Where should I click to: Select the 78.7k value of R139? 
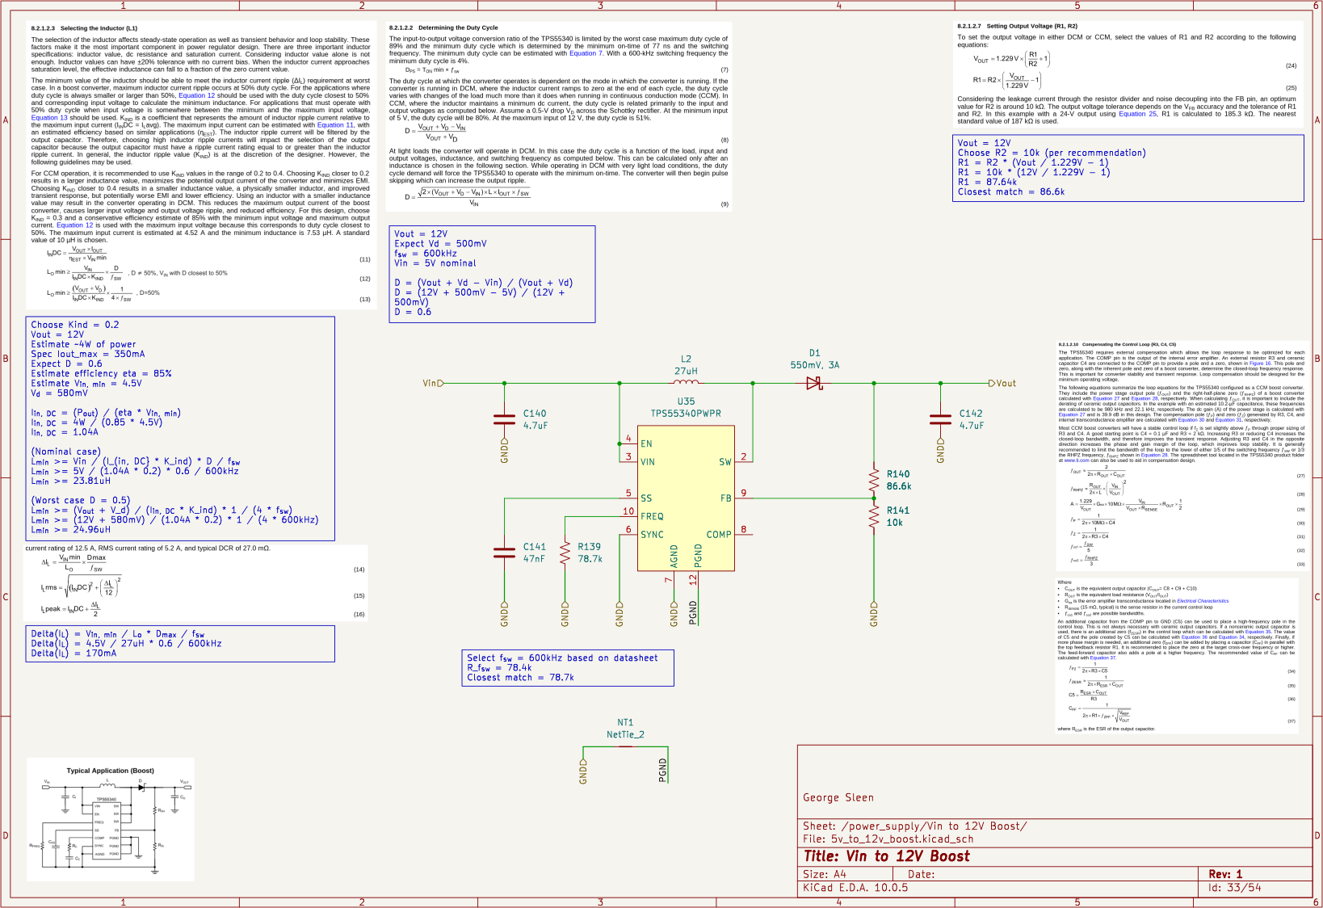coord(590,559)
